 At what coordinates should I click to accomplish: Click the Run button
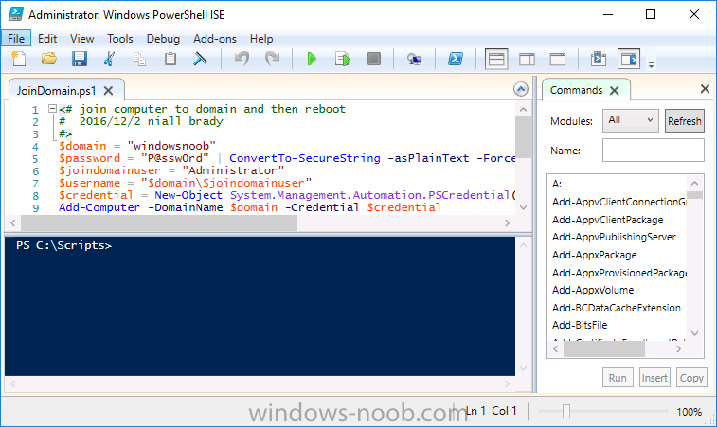coord(618,378)
